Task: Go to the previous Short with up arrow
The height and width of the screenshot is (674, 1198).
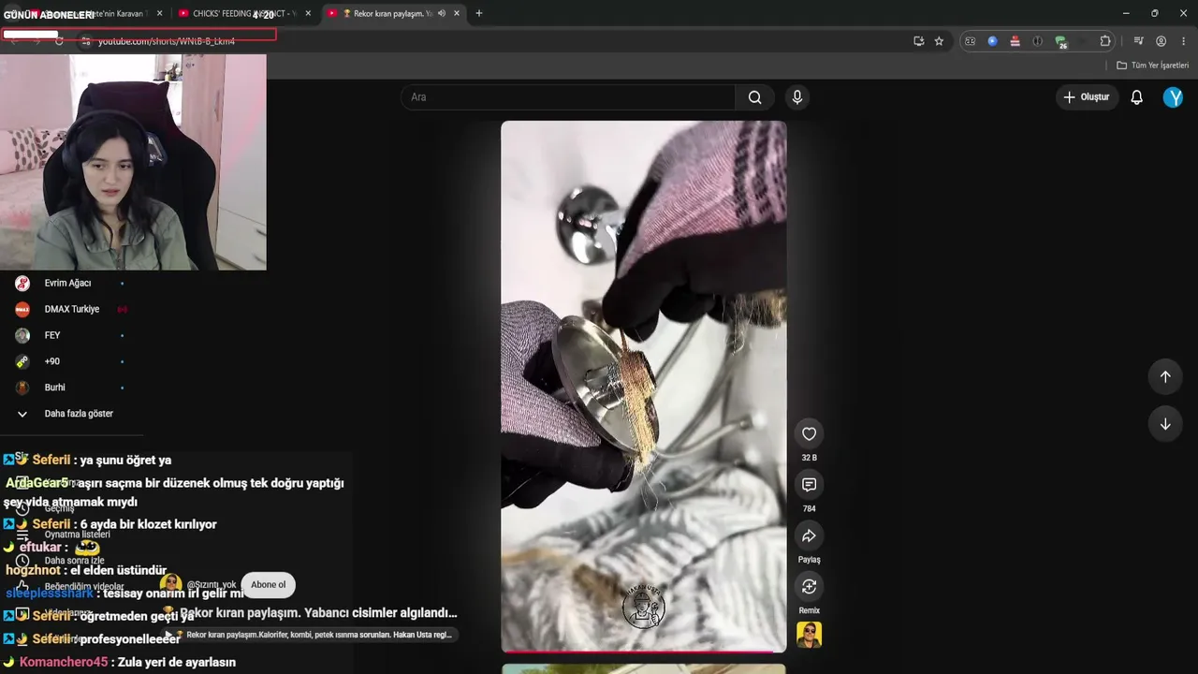Action: point(1165,376)
